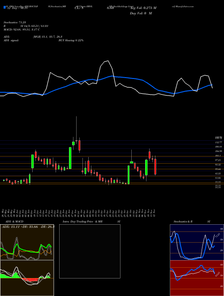Click the blue SMA line at its crest
The width and height of the screenshot is (224, 296).
(x=112, y=76)
